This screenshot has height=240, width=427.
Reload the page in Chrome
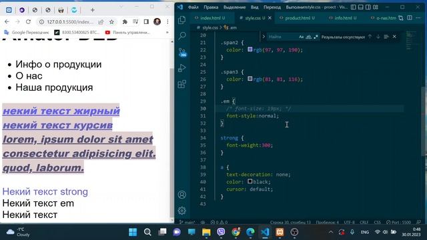tap(28, 22)
